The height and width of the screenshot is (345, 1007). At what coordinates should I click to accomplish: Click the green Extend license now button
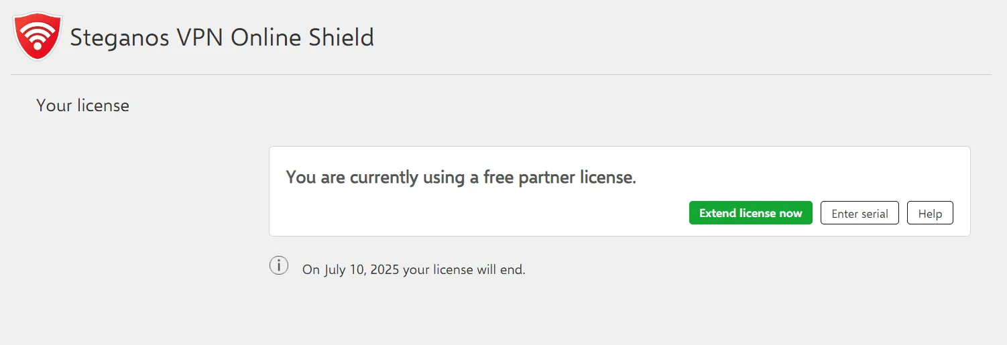pyautogui.click(x=750, y=213)
